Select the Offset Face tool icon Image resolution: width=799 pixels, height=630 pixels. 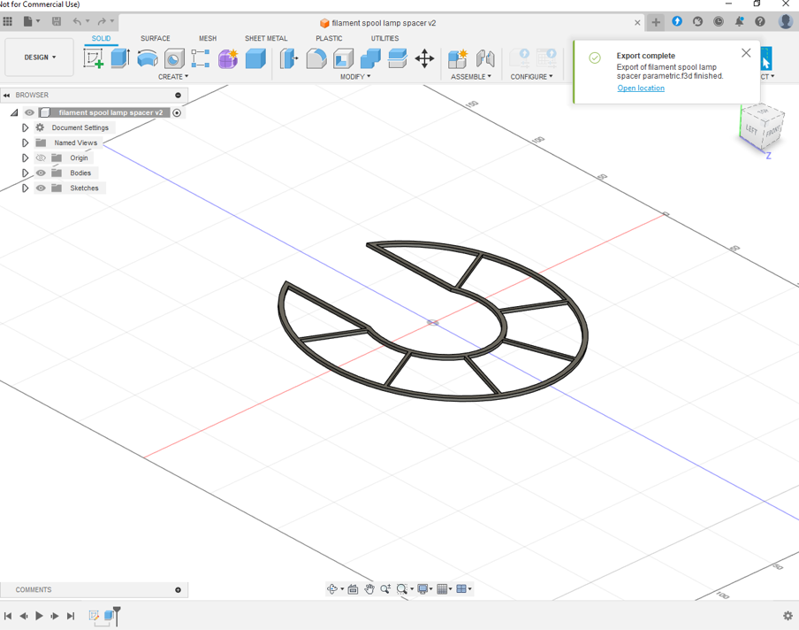pyautogui.click(x=398, y=58)
